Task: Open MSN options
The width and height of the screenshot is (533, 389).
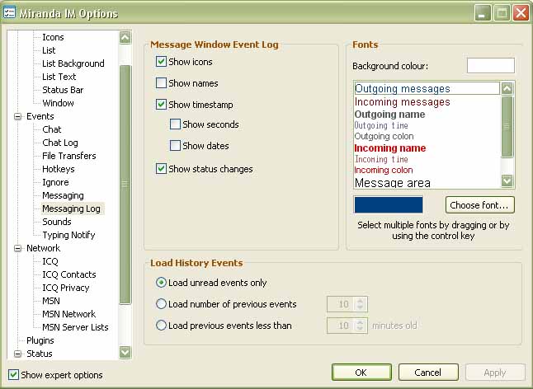Action: click(x=51, y=301)
